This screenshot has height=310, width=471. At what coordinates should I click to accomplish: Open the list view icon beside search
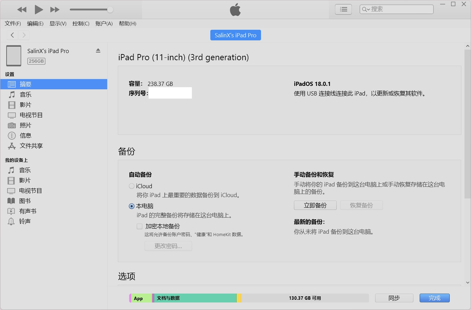click(343, 10)
